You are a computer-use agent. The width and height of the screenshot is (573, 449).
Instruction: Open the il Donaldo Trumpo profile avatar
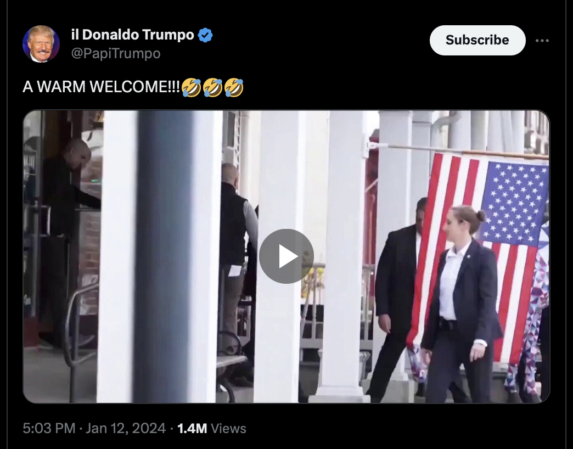(41, 44)
